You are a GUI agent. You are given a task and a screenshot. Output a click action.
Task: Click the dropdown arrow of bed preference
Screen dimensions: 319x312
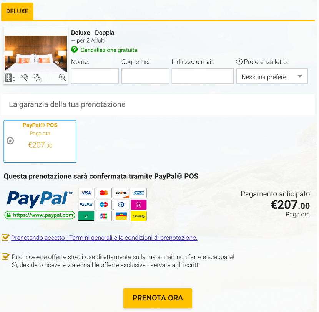pyautogui.click(x=300, y=76)
